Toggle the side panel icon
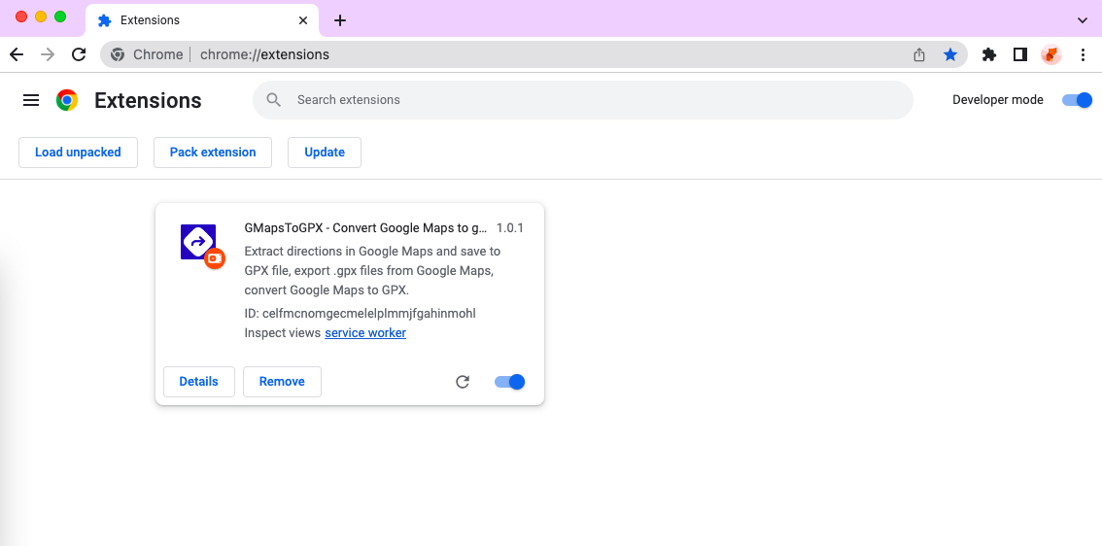1102x546 pixels. [1019, 54]
